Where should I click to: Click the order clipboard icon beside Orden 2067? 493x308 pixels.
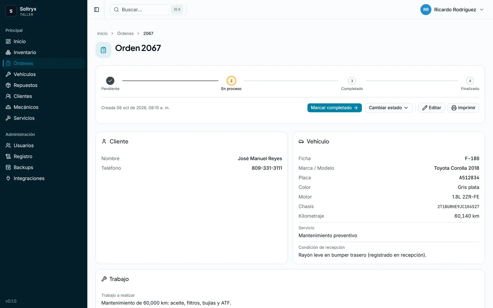pyautogui.click(x=104, y=50)
